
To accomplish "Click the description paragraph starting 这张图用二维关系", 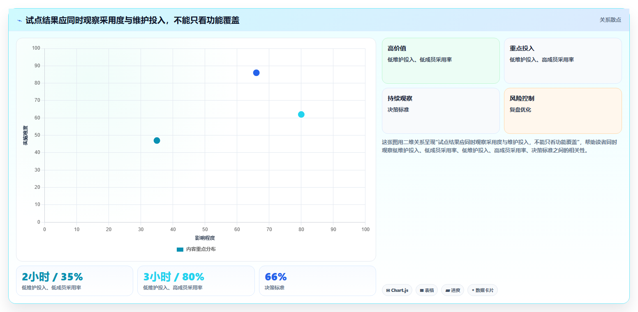I will (x=499, y=146).
